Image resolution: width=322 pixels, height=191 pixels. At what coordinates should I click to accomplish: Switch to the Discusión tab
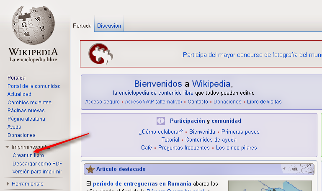(109, 26)
